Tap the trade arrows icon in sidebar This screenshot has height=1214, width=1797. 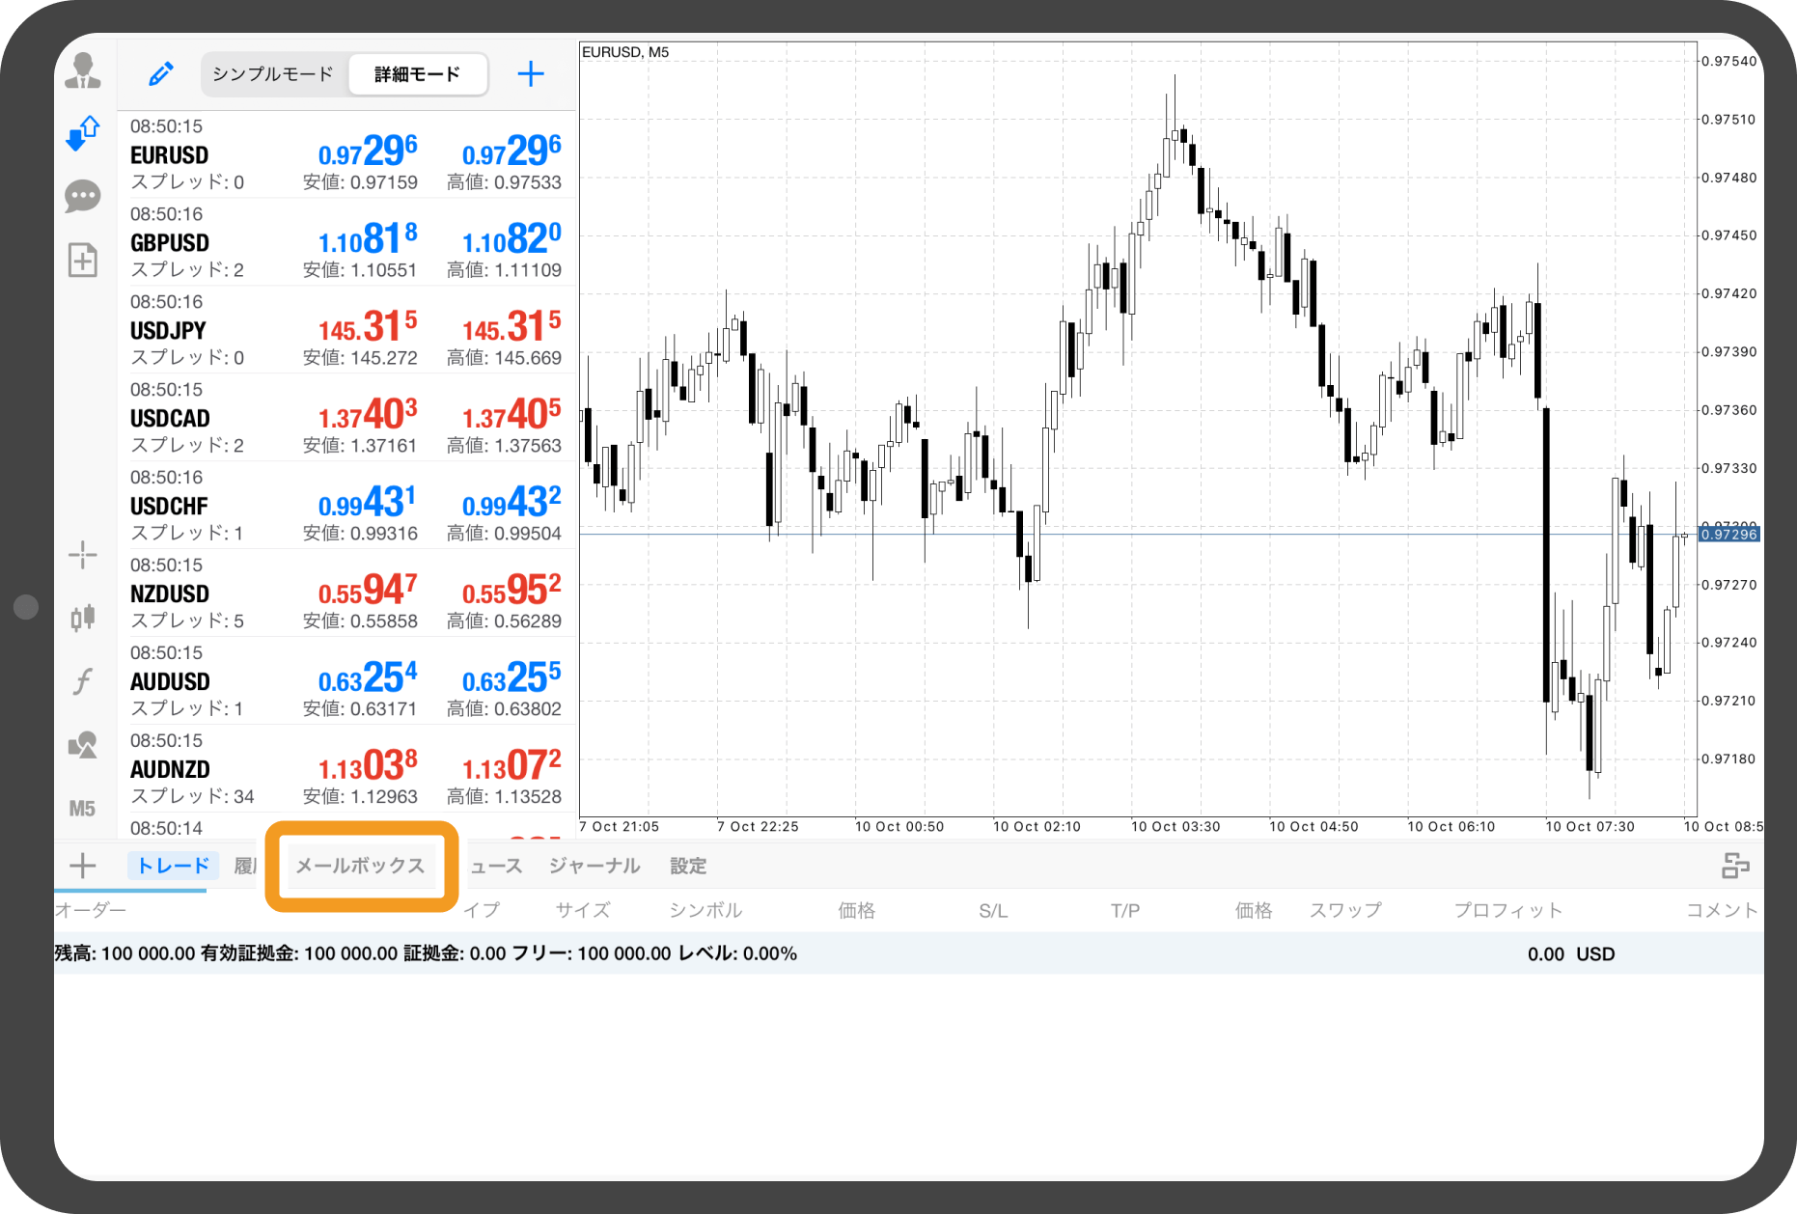(83, 133)
